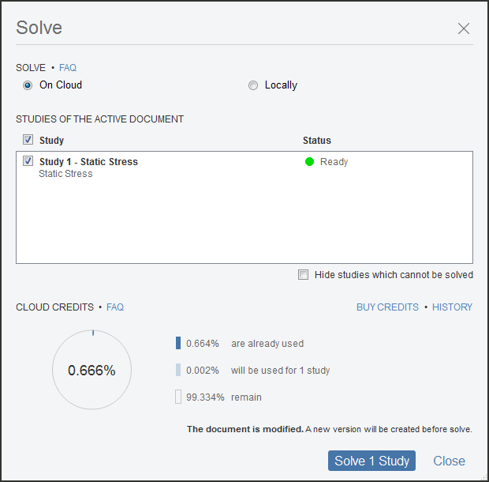489x482 pixels.
Task: Uncheck the Study 1 - Static Stress checkbox
Action: tap(28, 162)
